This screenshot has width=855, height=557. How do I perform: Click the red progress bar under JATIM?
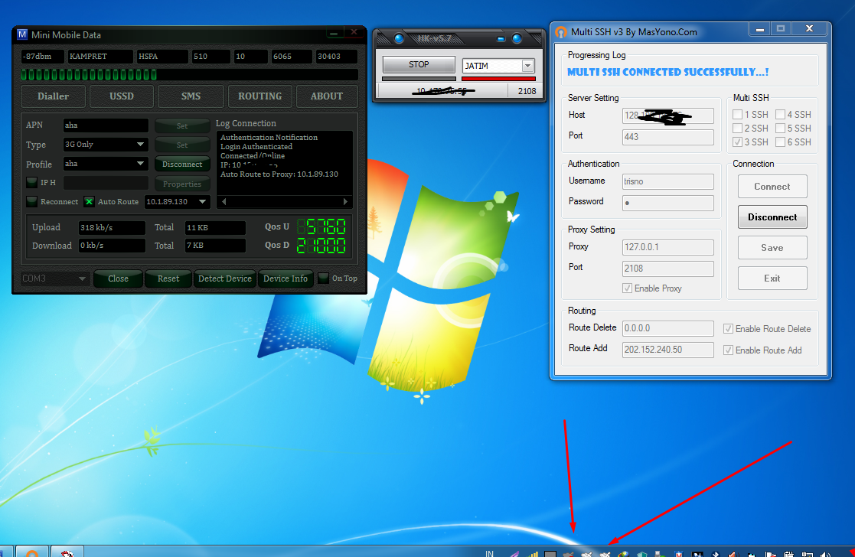click(498, 79)
